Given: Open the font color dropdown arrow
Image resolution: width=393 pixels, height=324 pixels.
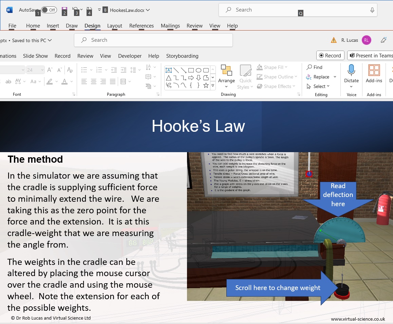Looking at the screenshot, I should 72,82.
